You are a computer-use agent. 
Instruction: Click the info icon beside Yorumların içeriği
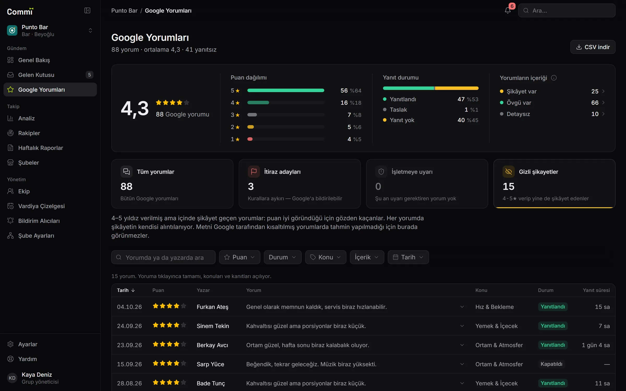coord(554,78)
